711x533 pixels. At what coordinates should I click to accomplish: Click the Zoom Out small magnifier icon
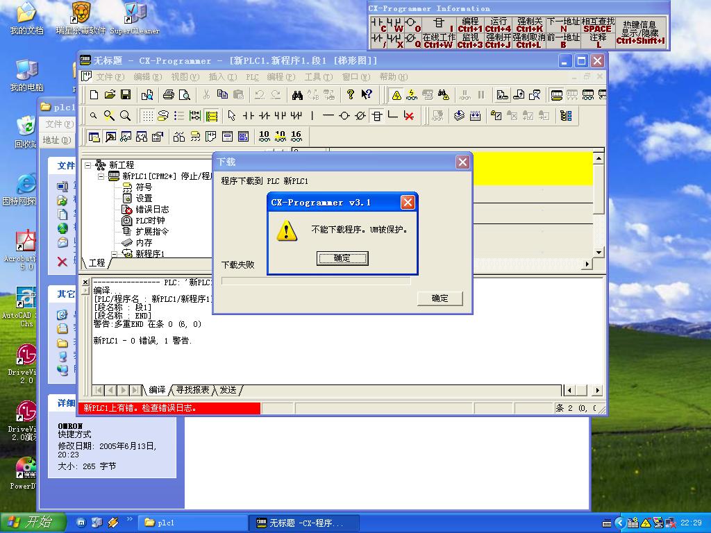[93, 116]
